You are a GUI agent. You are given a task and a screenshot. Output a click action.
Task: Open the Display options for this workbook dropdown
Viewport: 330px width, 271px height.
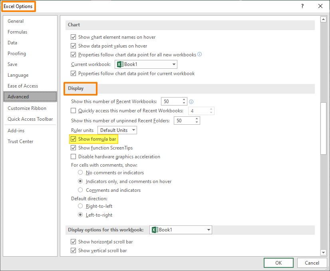tap(209, 230)
